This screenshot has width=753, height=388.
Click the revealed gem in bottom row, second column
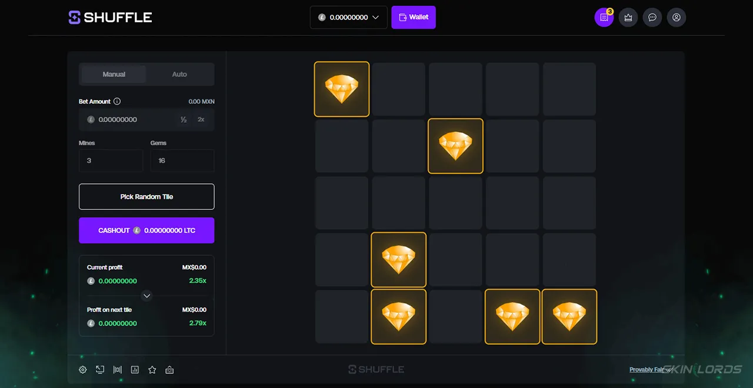(x=399, y=316)
